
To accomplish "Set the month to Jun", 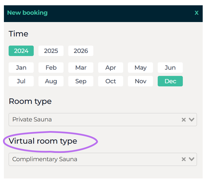I will pyautogui.click(x=170, y=67).
